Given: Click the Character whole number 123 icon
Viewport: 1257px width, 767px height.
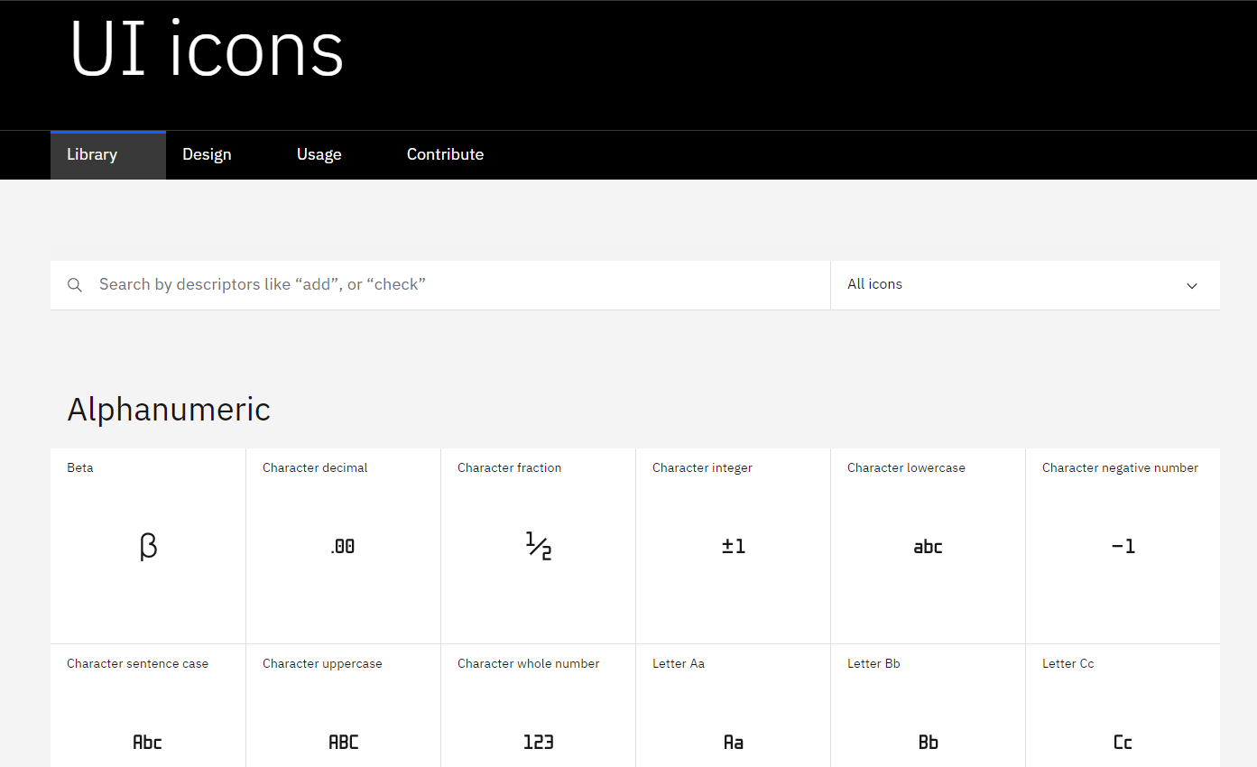Looking at the screenshot, I should pyautogui.click(x=538, y=742).
